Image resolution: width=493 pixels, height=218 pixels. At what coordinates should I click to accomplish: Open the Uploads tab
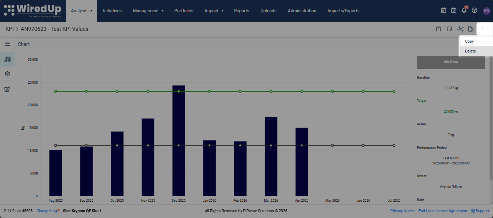click(x=268, y=11)
